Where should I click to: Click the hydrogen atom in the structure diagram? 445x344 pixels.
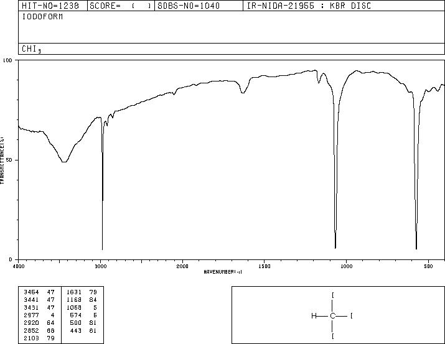coord(314,315)
